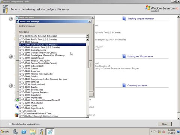Select Arizona time zone from list
The width and height of the screenshot is (180, 135).
click(x=52, y=42)
